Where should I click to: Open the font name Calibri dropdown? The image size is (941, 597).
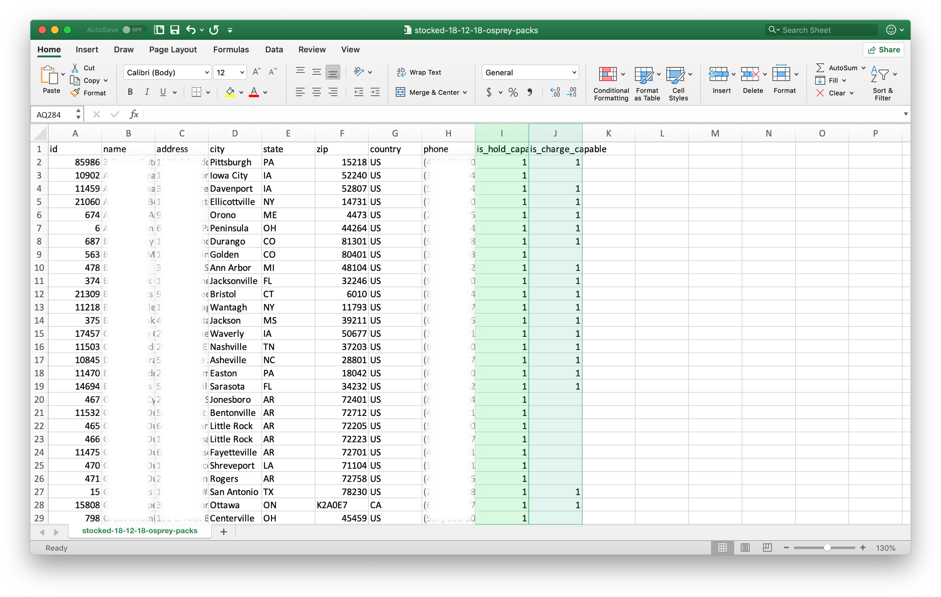[x=207, y=73]
